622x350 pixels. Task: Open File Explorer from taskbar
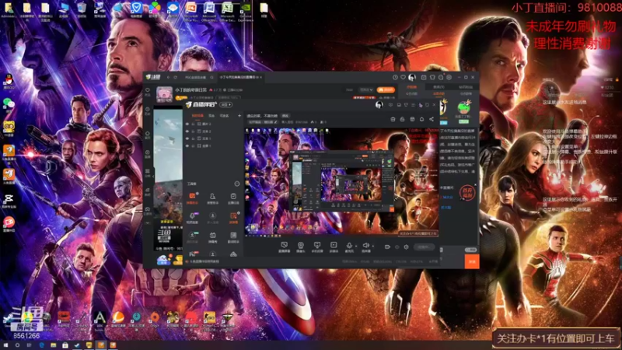click(x=53, y=345)
